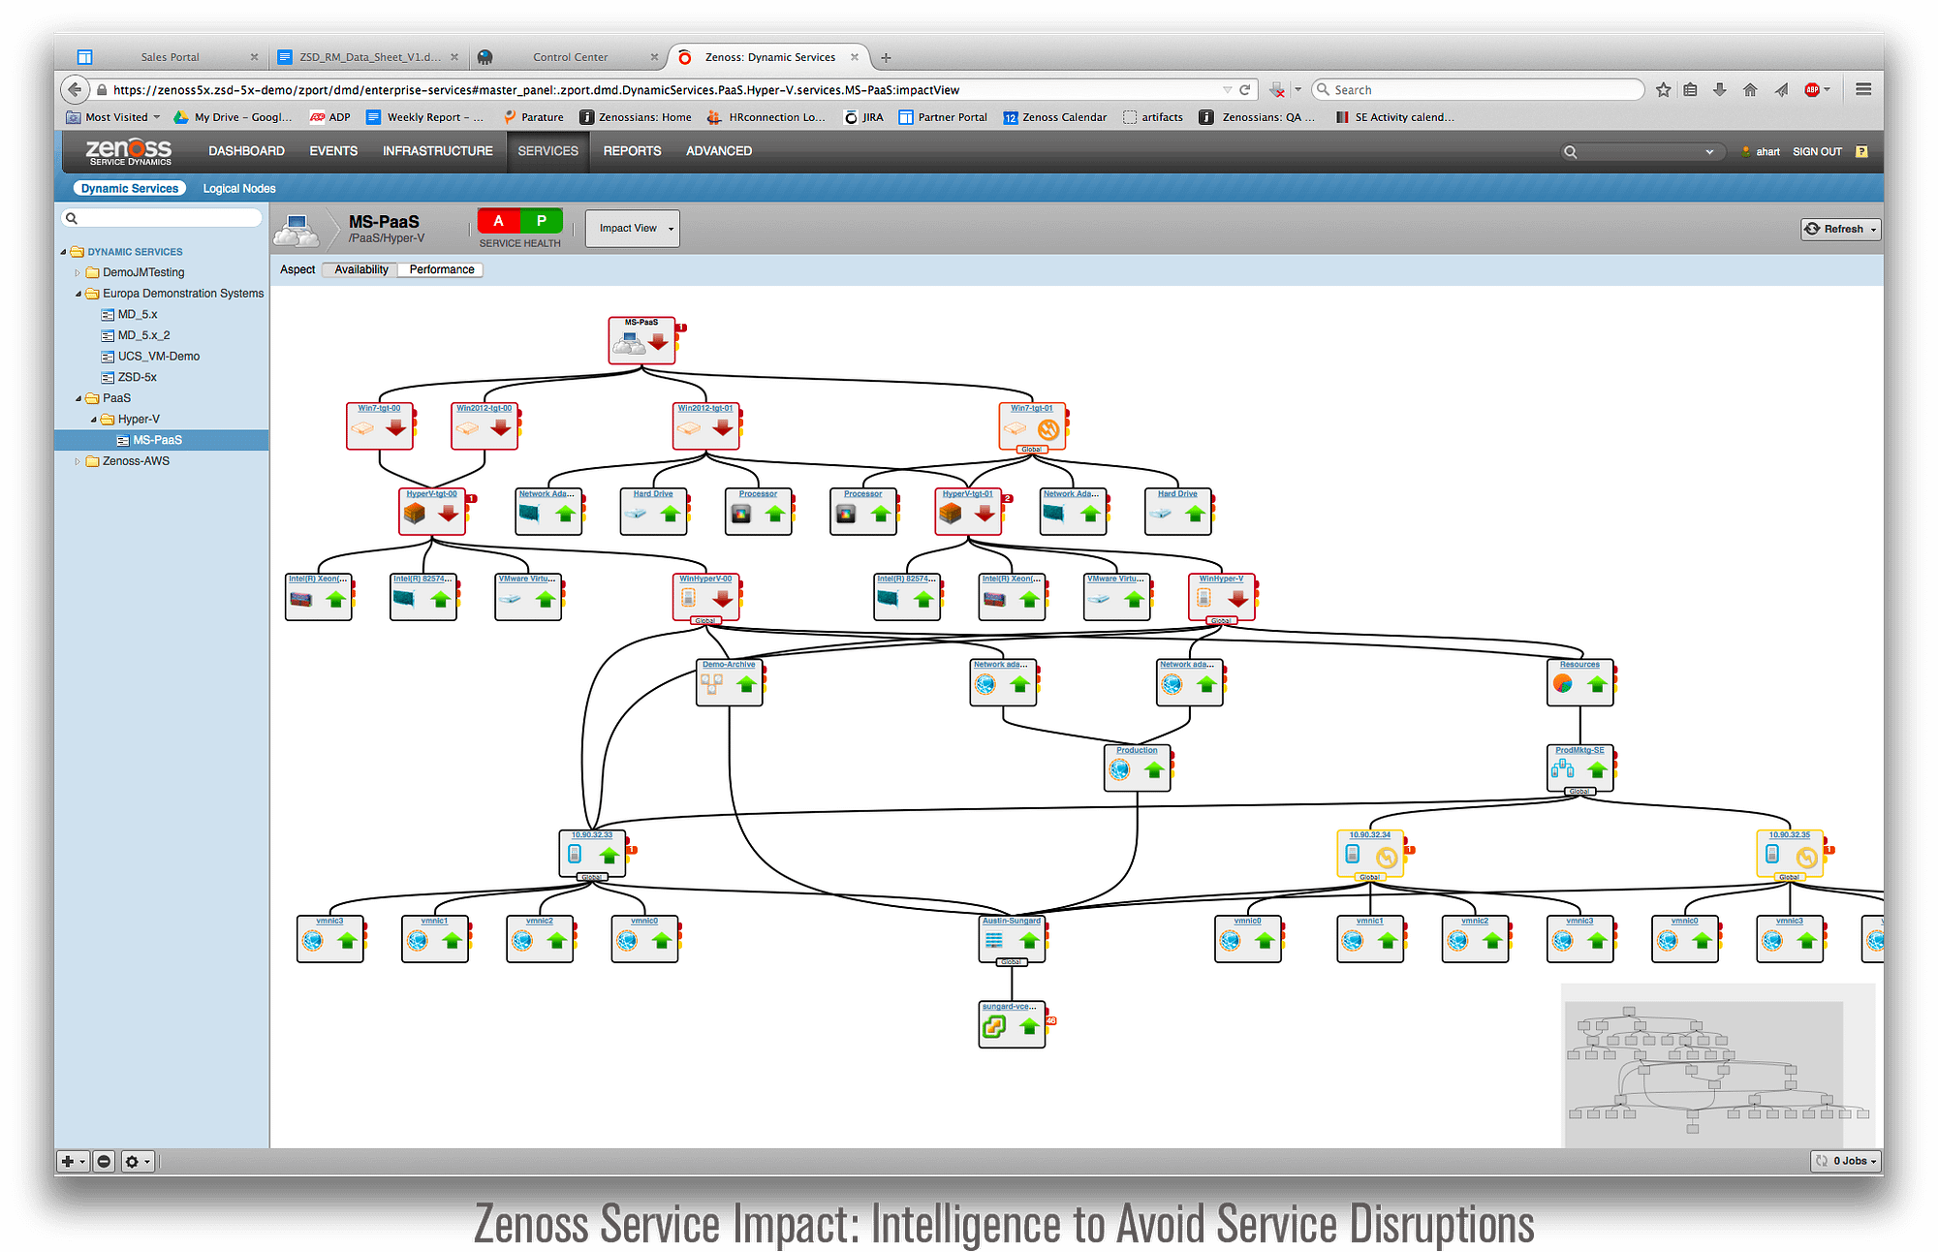
Task: Select the Win7-tgt-01 node
Action: [1032, 426]
